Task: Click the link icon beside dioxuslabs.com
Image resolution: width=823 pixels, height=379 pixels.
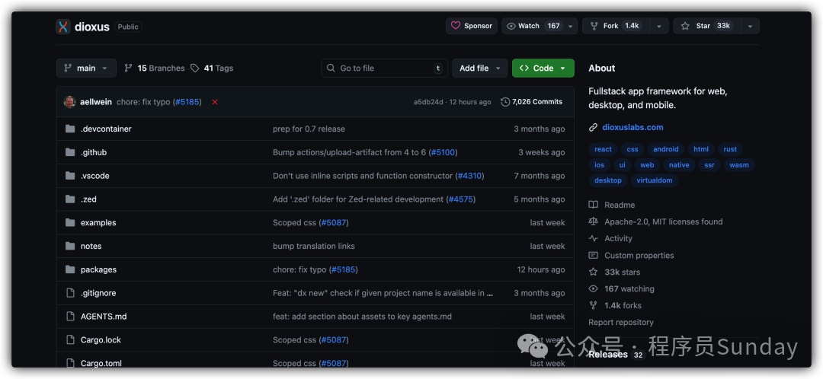Action: tap(594, 128)
